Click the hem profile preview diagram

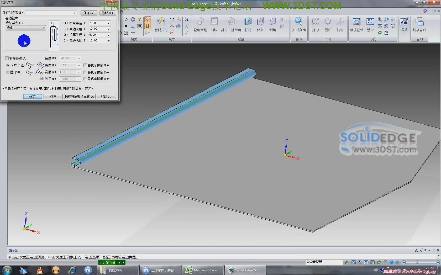tap(54, 36)
